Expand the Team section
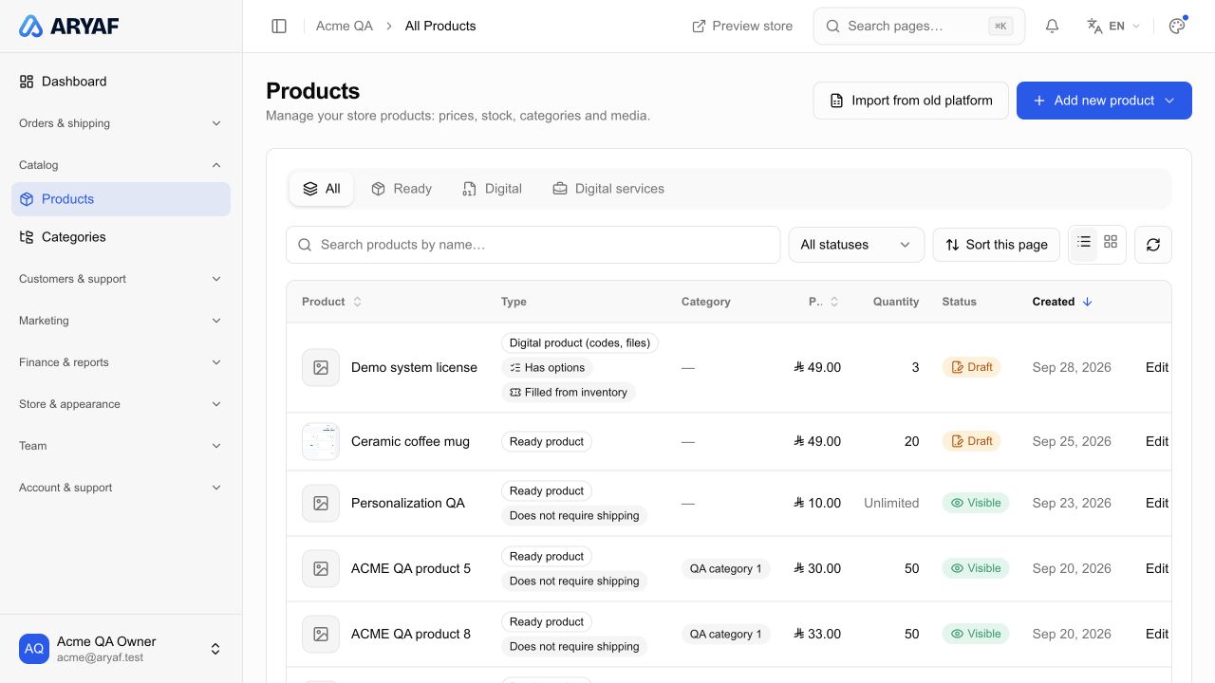This screenshot has height=683, width=1215. (x=121, y=446)
